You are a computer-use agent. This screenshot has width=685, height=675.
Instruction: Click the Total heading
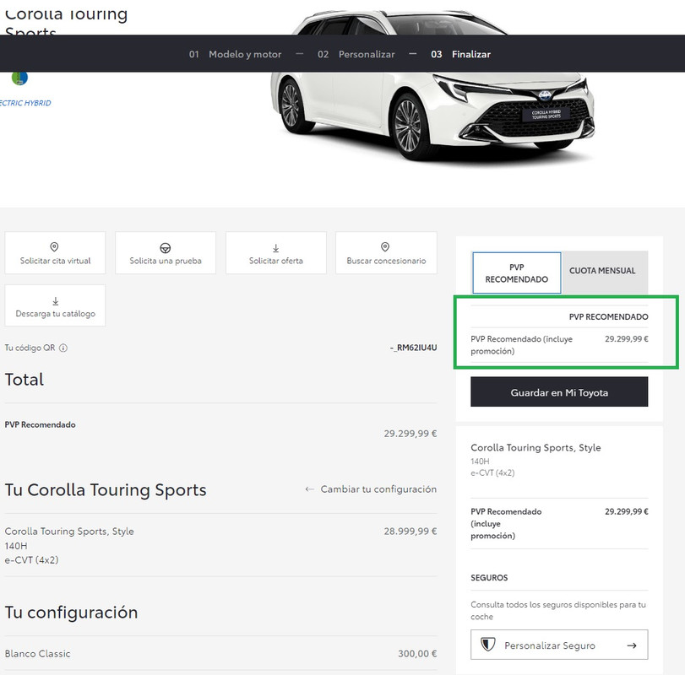tap(24, 380)
